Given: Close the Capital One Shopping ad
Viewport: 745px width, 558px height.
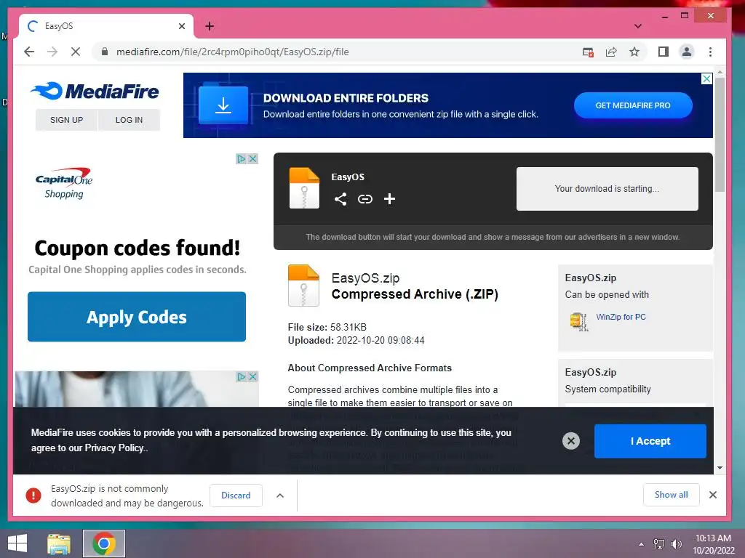Looking at the screenshot, I should [252, 159].
